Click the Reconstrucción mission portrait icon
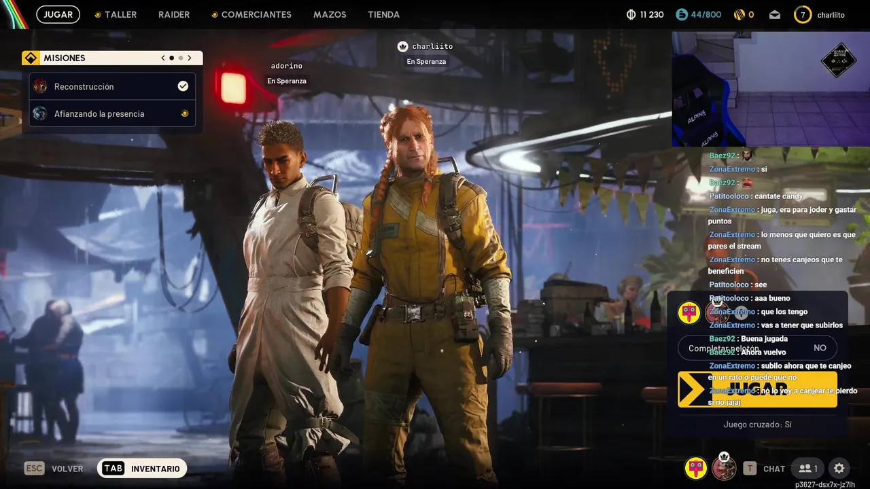The width and height of the screenshot is (870, 489). (x=40, y=86)
